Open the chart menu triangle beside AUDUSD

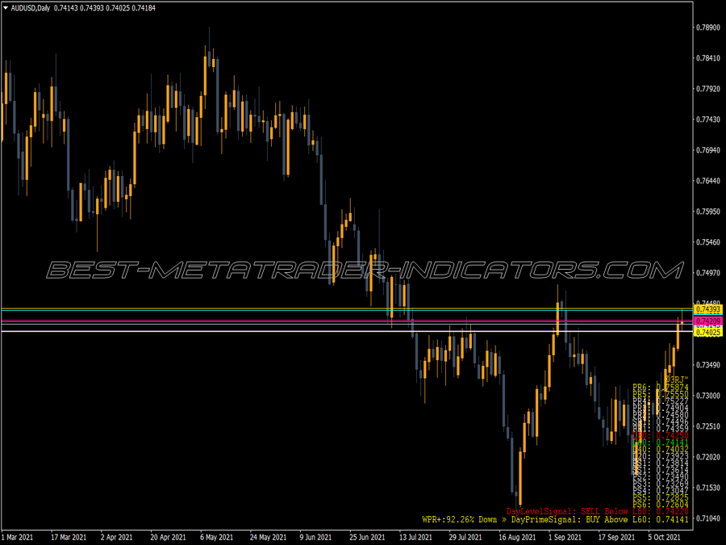(6, 8)
